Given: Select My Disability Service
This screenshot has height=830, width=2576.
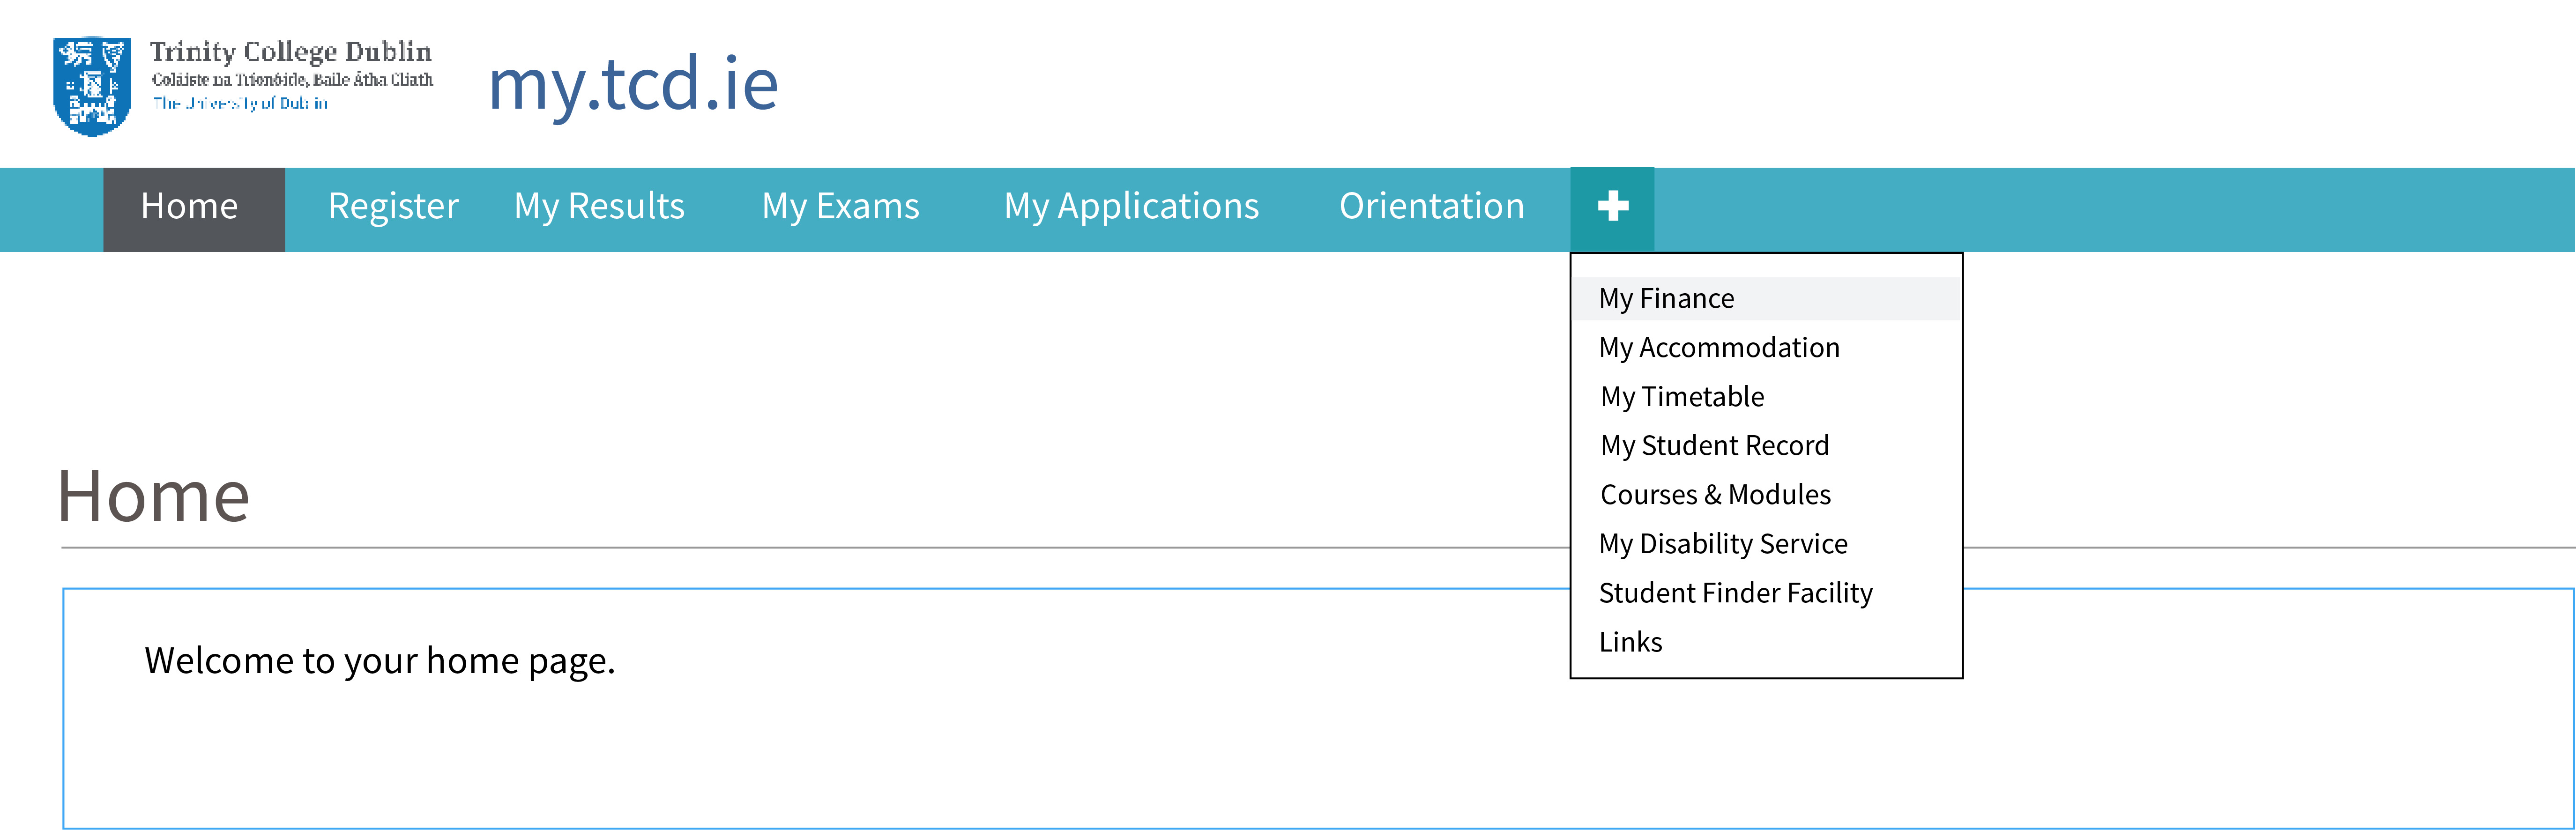Looking at the screenshot, I should coord(1723,543).
